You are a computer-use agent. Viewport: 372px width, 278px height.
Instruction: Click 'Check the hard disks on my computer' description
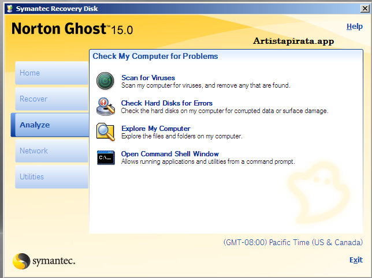(x=225, y=111)
